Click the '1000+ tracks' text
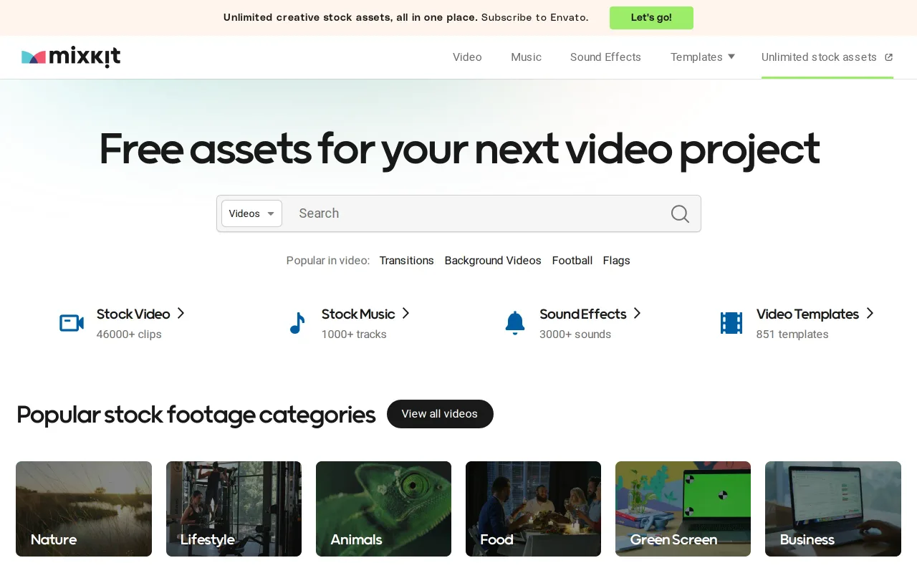917x573 pixels. tap(354, 334)
